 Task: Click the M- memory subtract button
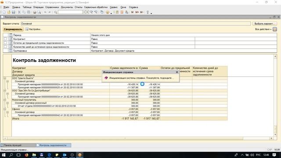point(141,12)
